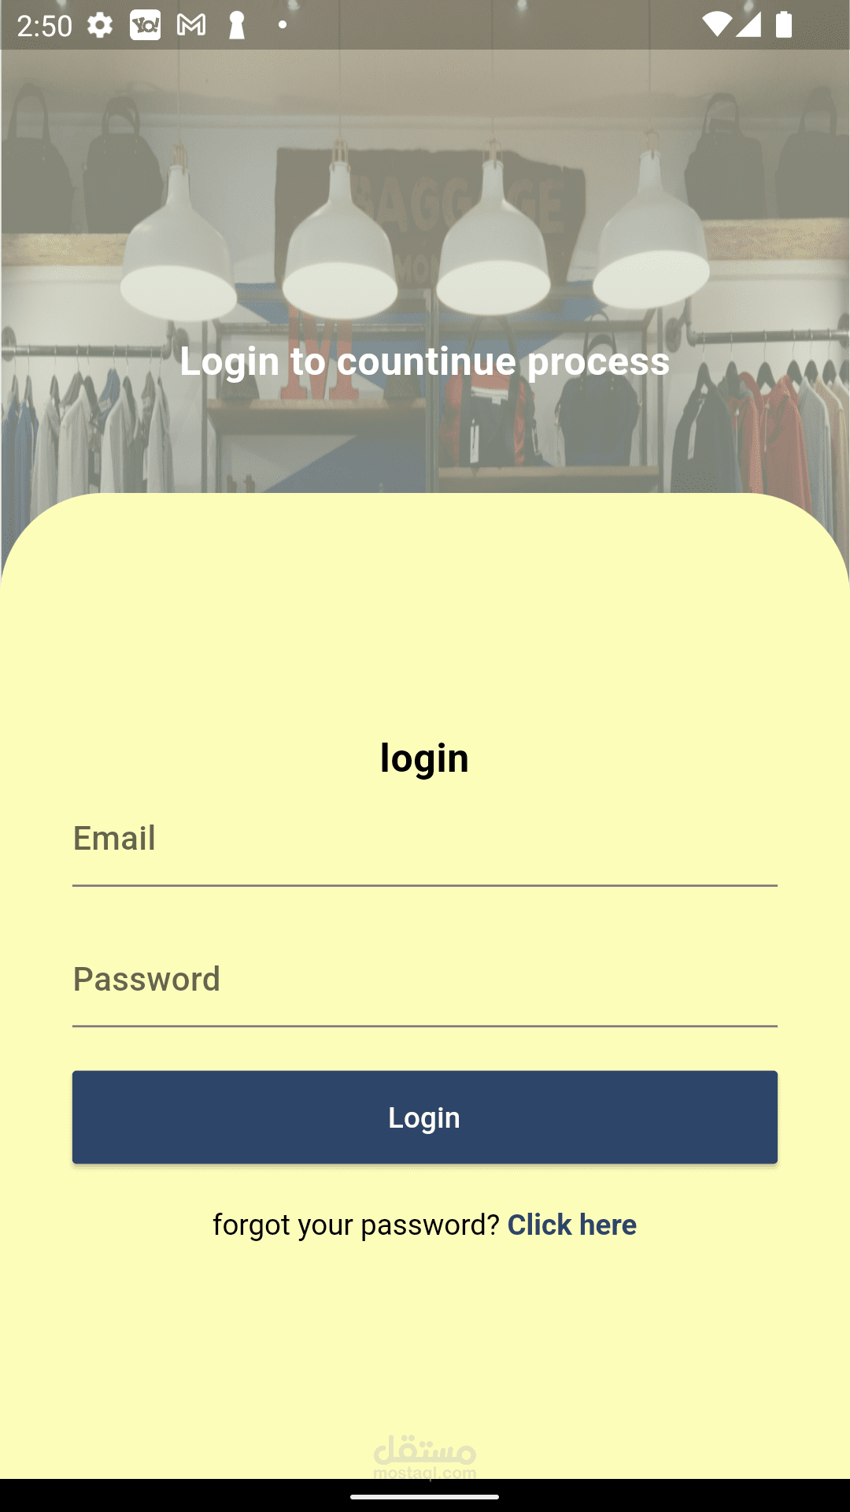The height and width of the screenshot is (1512, 850).
Task: Tap the keyhole notification icon
Action: [236, 25]
